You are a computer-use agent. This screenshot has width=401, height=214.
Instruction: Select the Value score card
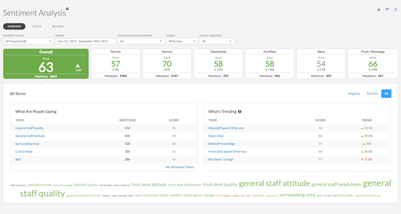(321, 64)
